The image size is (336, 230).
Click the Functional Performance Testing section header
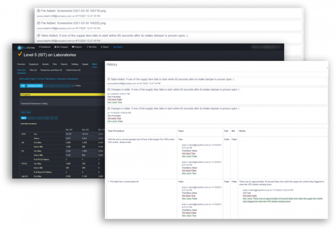(62, 103)
